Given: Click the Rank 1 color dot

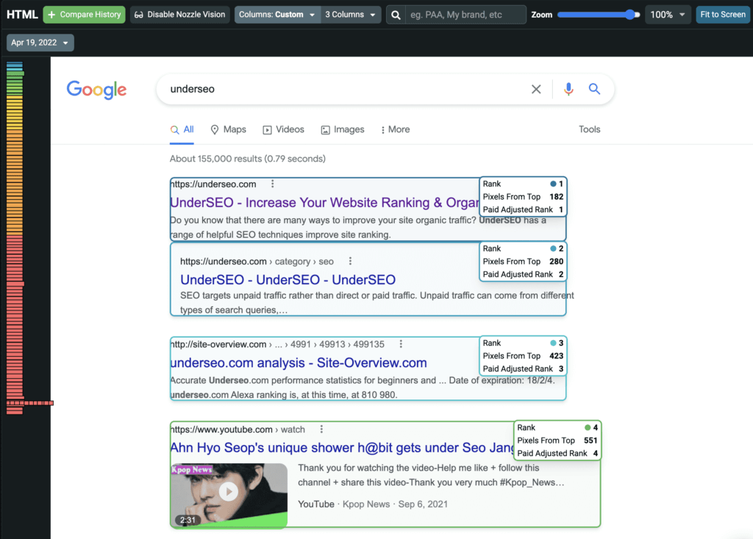Looking at the screenshot, I should [553, 184].
